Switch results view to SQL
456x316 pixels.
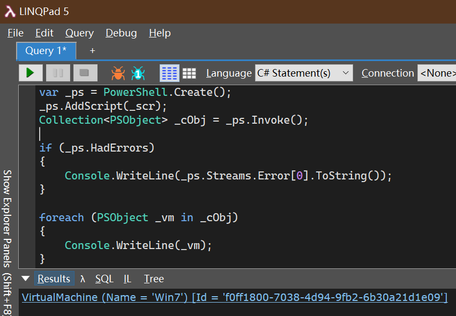point(104,279)
